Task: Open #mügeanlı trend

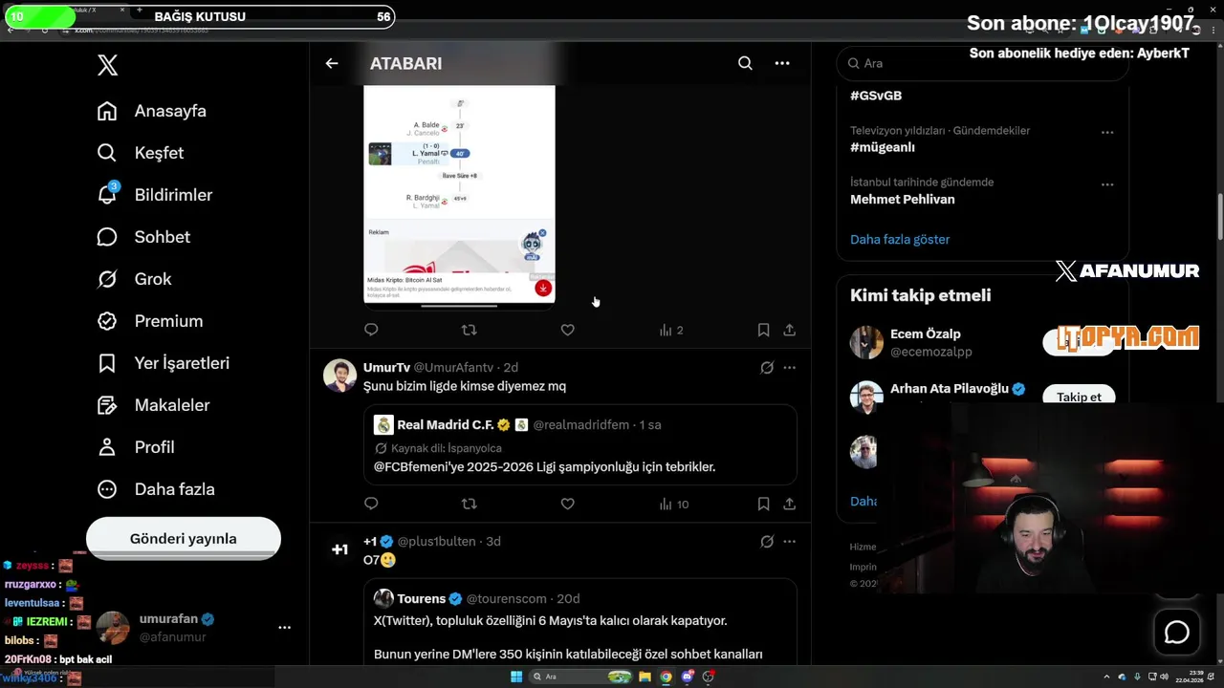Action: [x=883, y=147]
